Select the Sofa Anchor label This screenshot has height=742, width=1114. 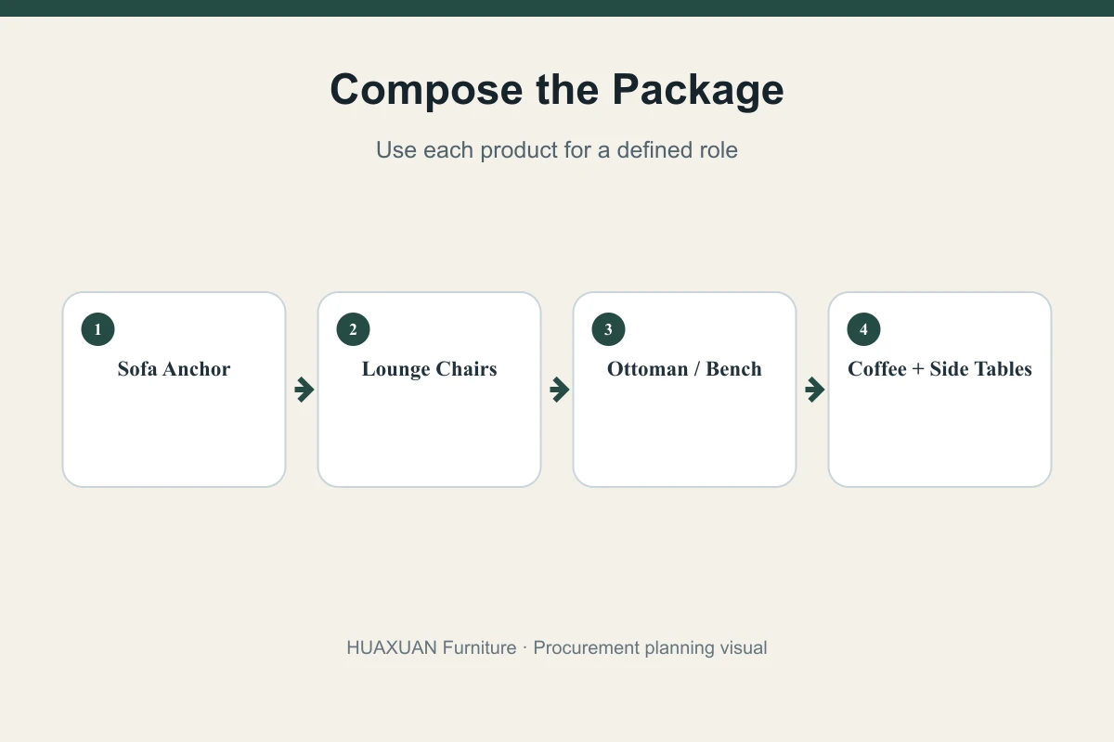tap(174, 369)
